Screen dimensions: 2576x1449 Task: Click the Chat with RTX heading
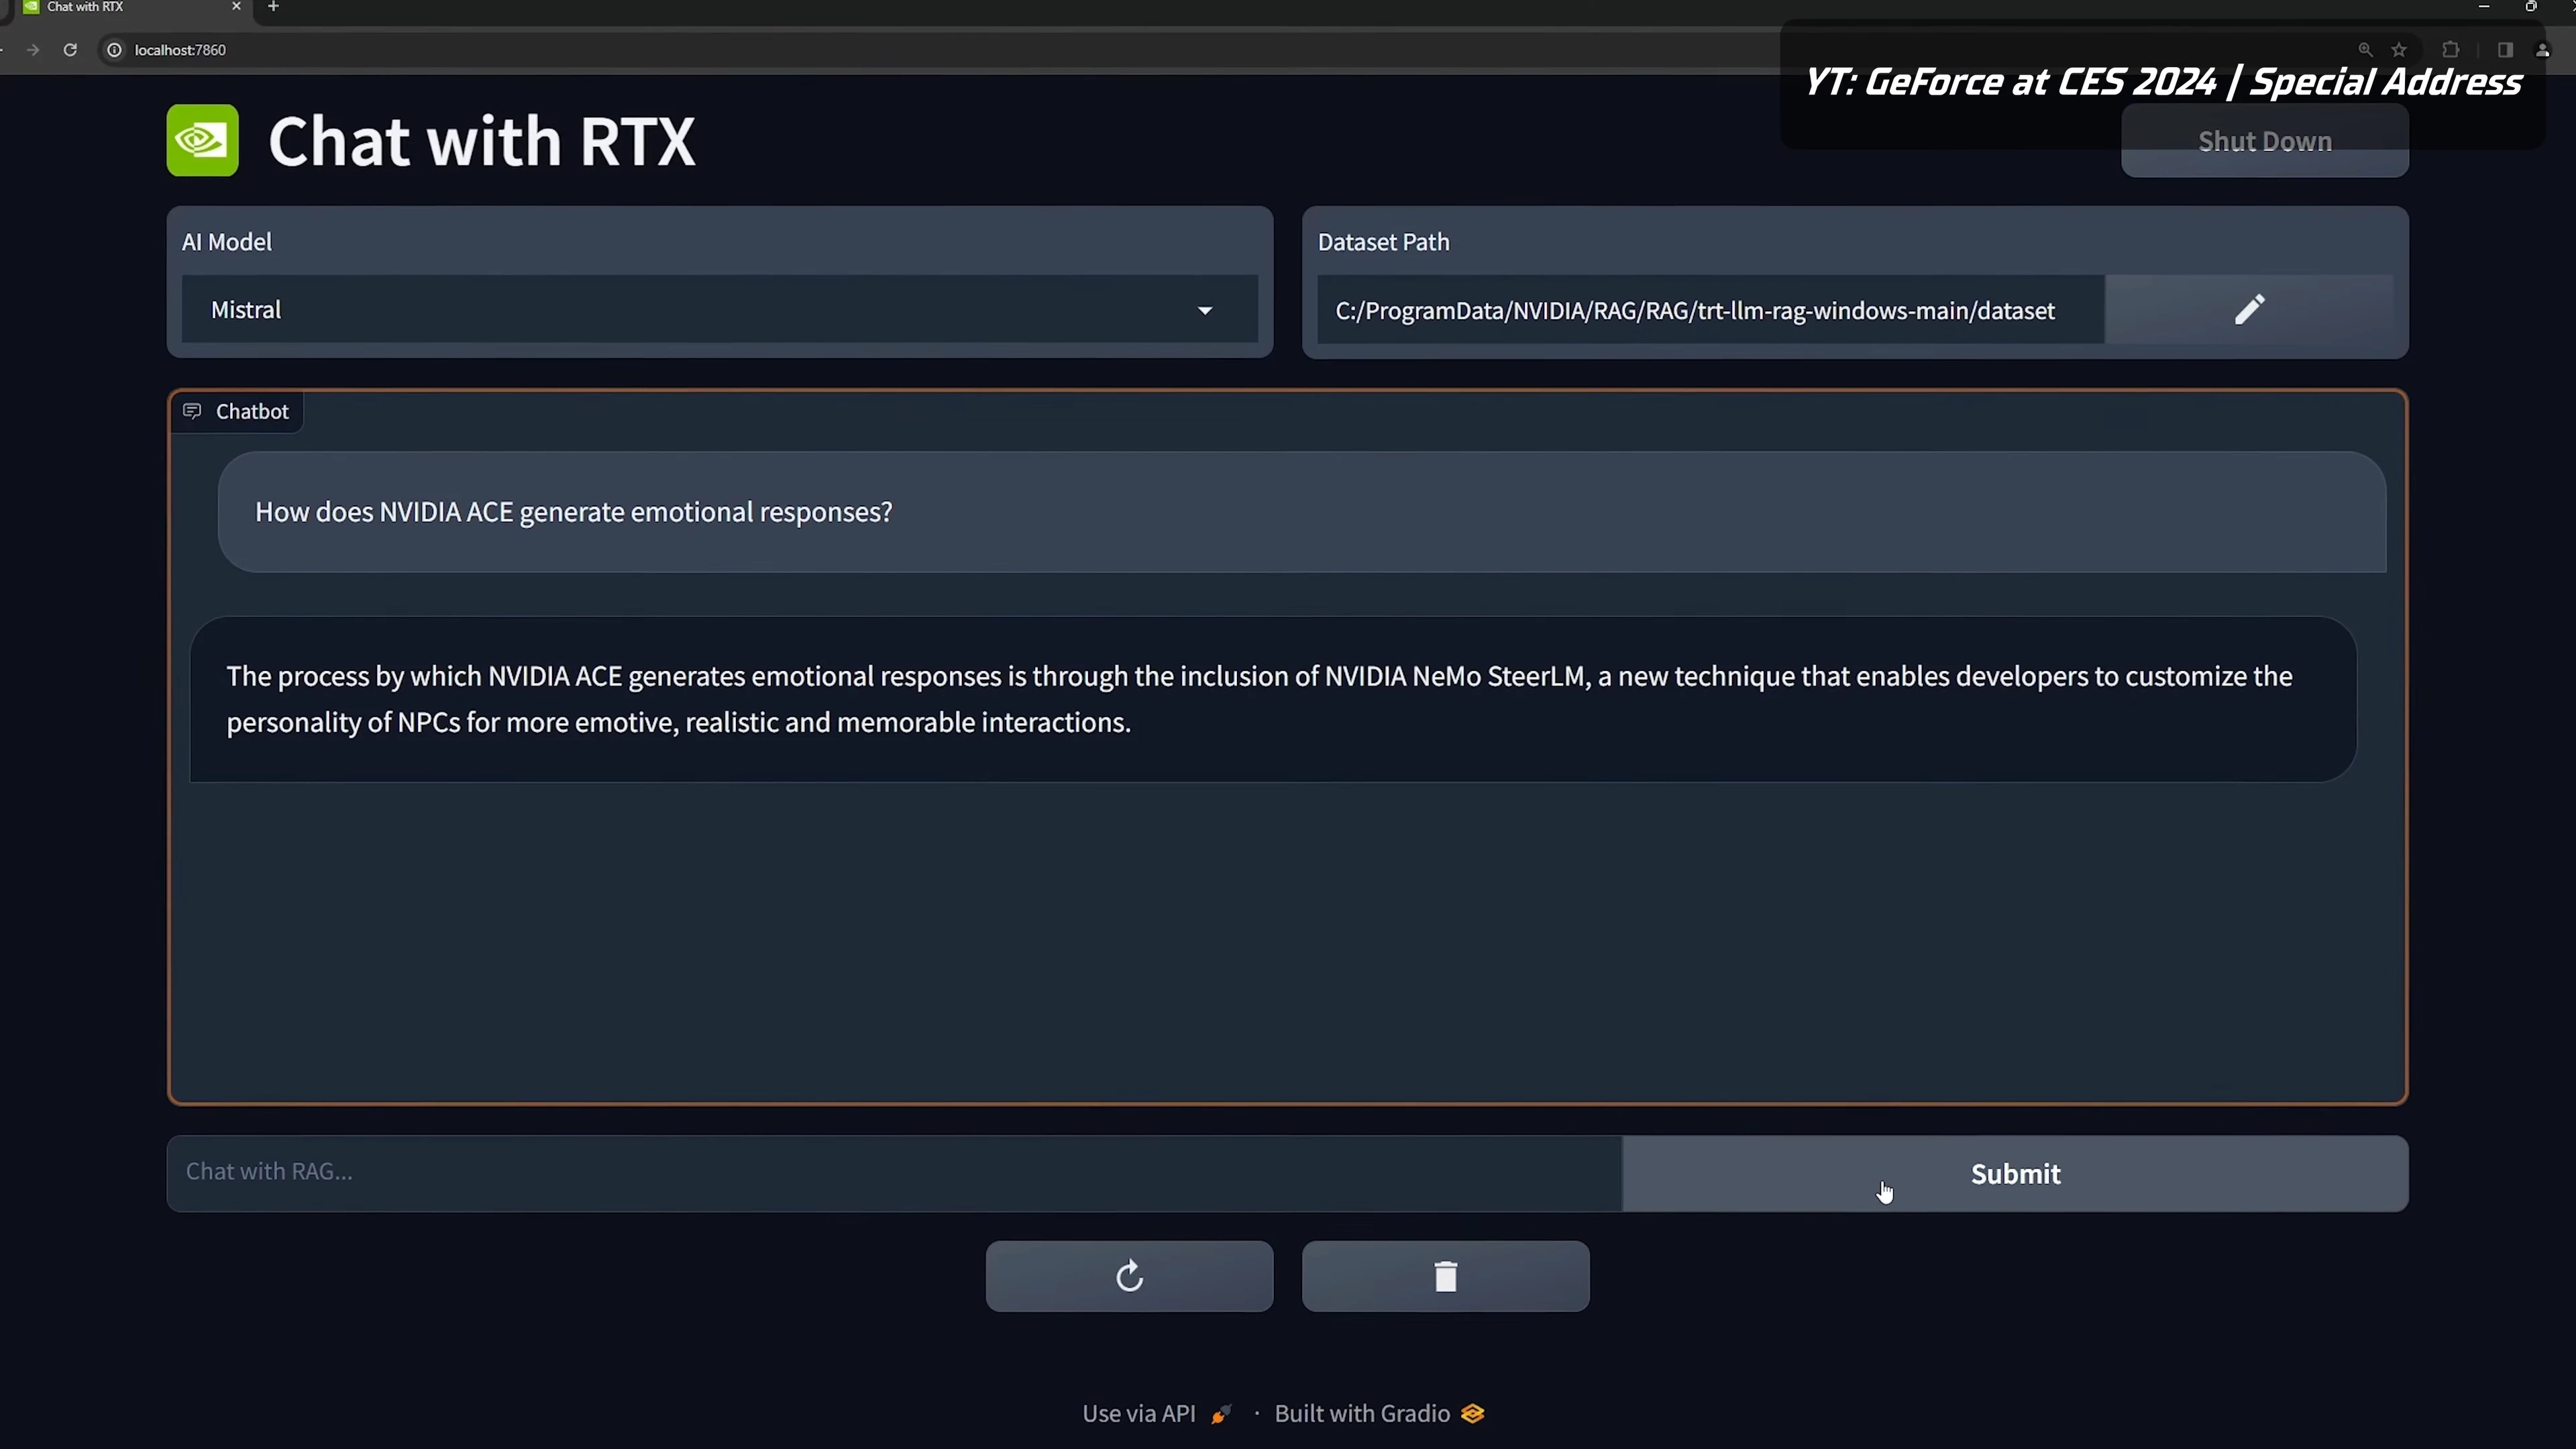point(481,141)
